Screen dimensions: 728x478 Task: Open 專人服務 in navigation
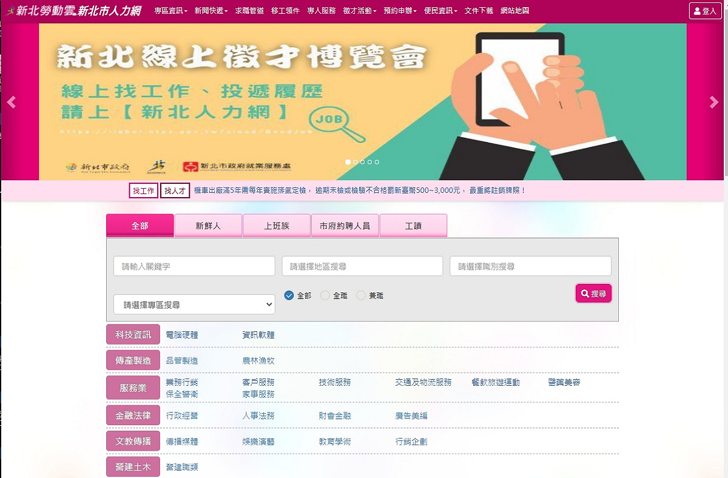(321, 11)
